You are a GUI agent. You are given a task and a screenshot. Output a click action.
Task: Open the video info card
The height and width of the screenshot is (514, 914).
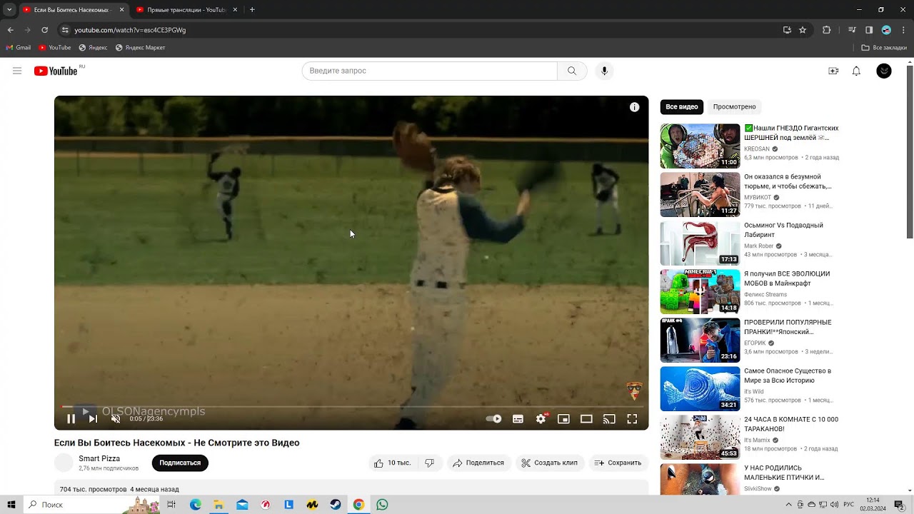(634, 107)
